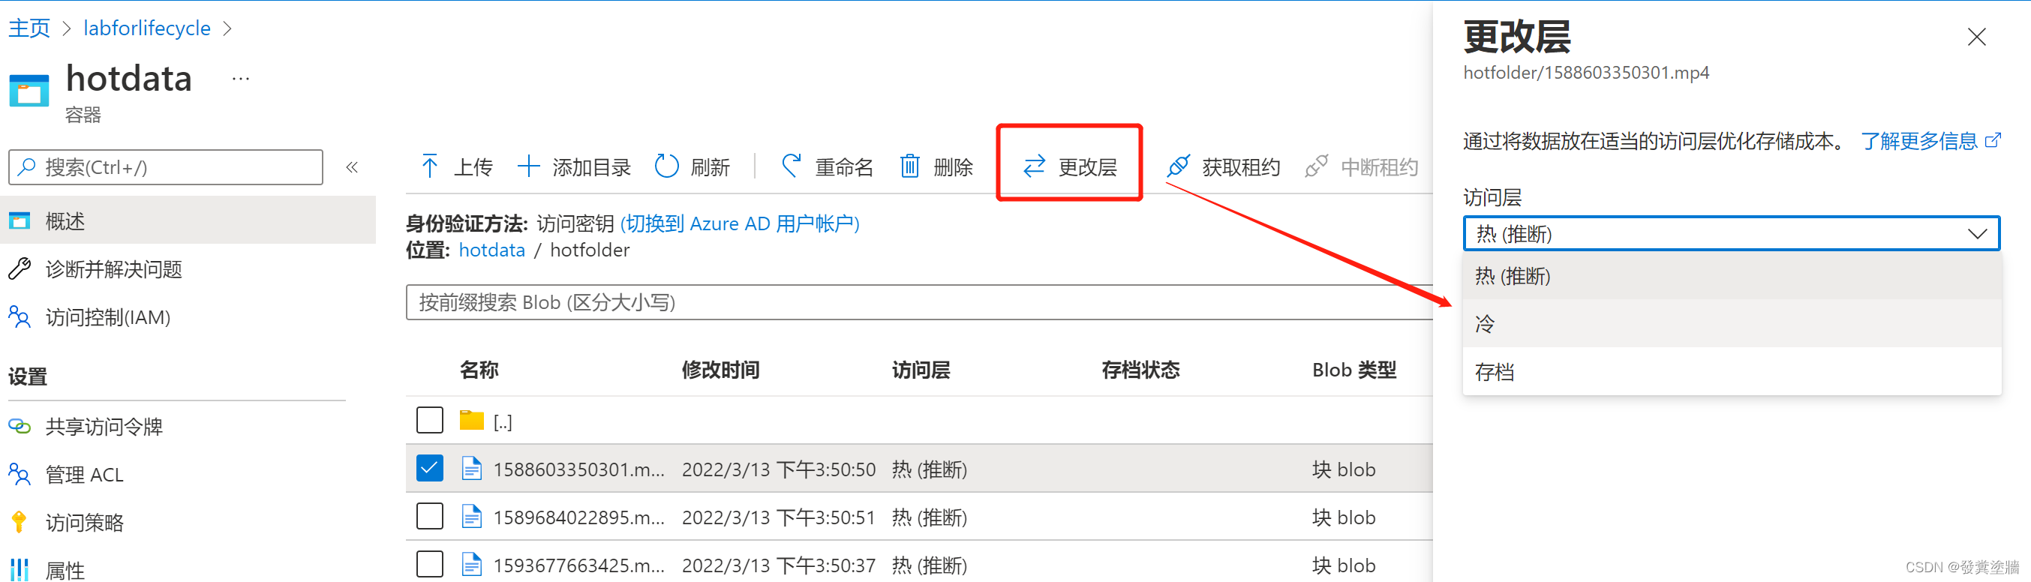Select 存档 archive tier option
The height and width of the screenshot is (582, 2031).
(x=1732, y=371)
